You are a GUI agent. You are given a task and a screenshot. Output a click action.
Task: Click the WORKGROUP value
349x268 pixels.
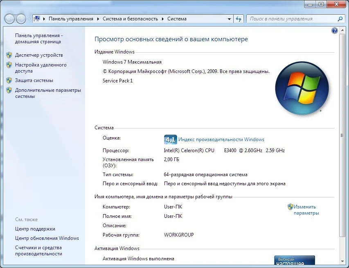pyautogui.click(x=179, y=235)
